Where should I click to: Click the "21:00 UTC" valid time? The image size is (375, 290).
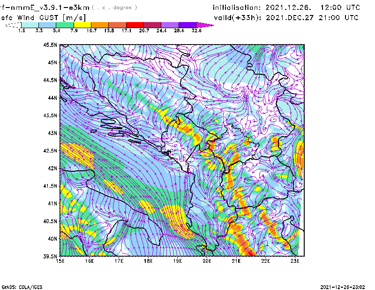[x=338, y=18]
